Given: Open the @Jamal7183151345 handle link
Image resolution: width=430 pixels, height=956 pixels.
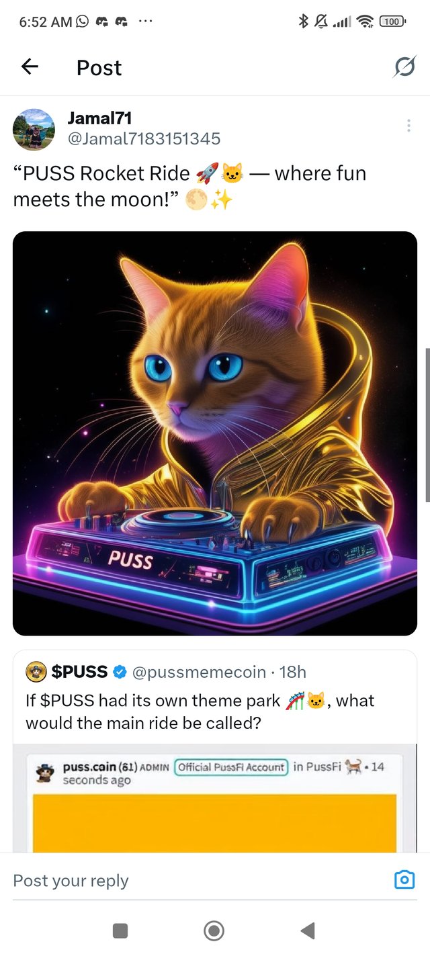Looking at the screenshot, I should (x=144, y=138).
